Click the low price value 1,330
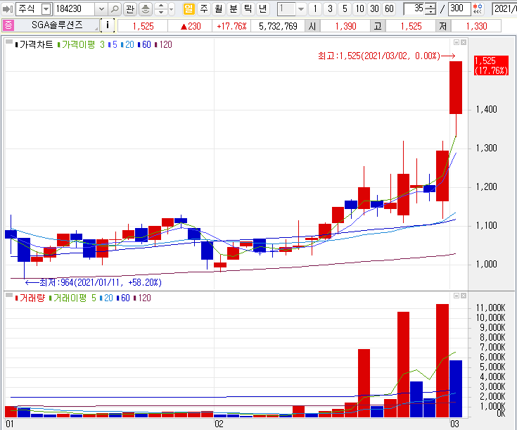Image resolution: width=517 pixels, height=430 pixels. [476, 26]
